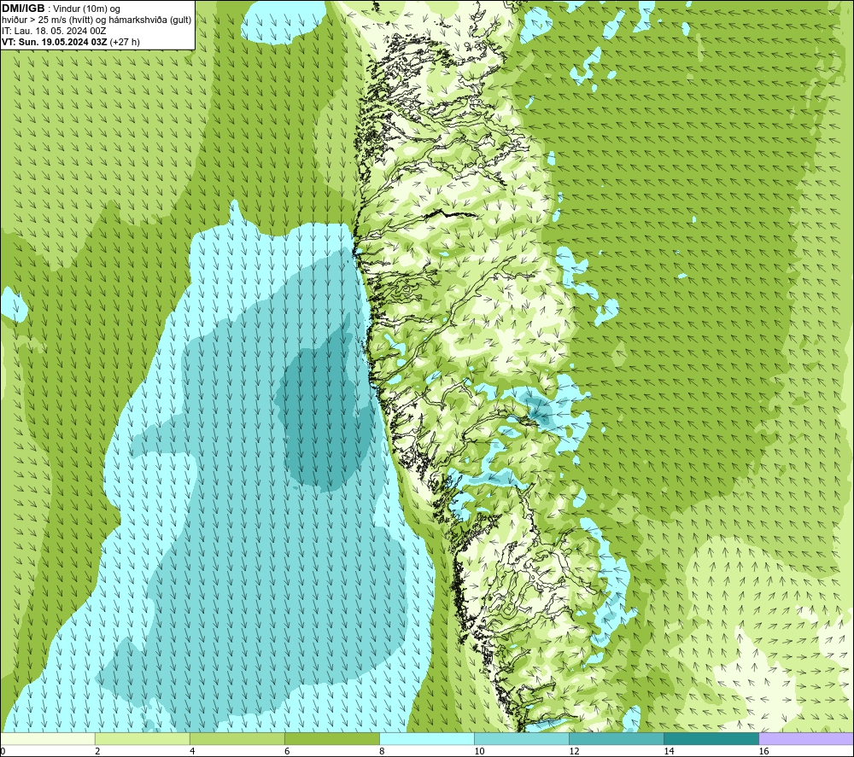Click the legend scale label '12'
This screenshot has width=854, height=757.
click(x=574, y=752)
